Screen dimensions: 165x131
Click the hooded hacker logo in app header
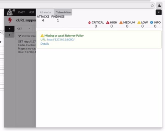tap(10, 12)
